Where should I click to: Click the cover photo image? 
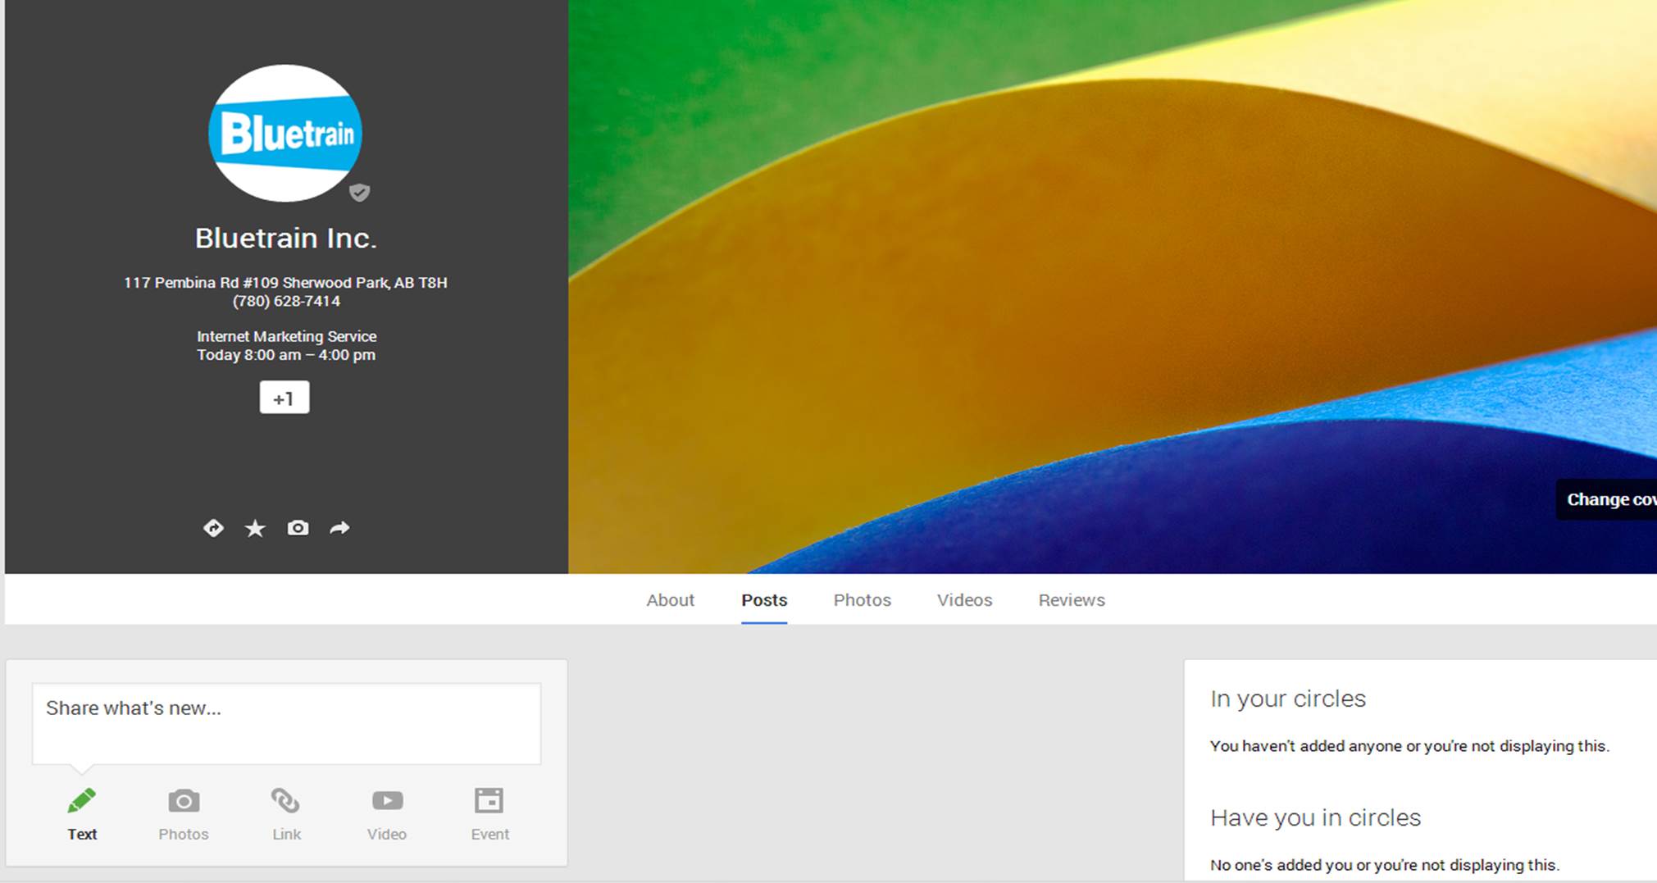[x=1113, y=286]
